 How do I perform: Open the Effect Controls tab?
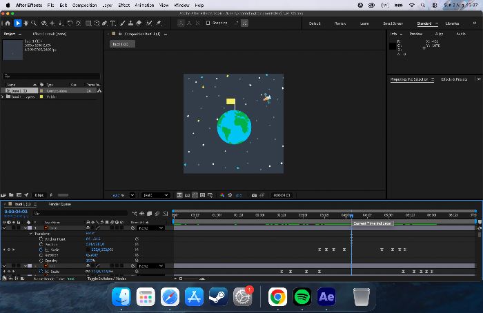49,34
